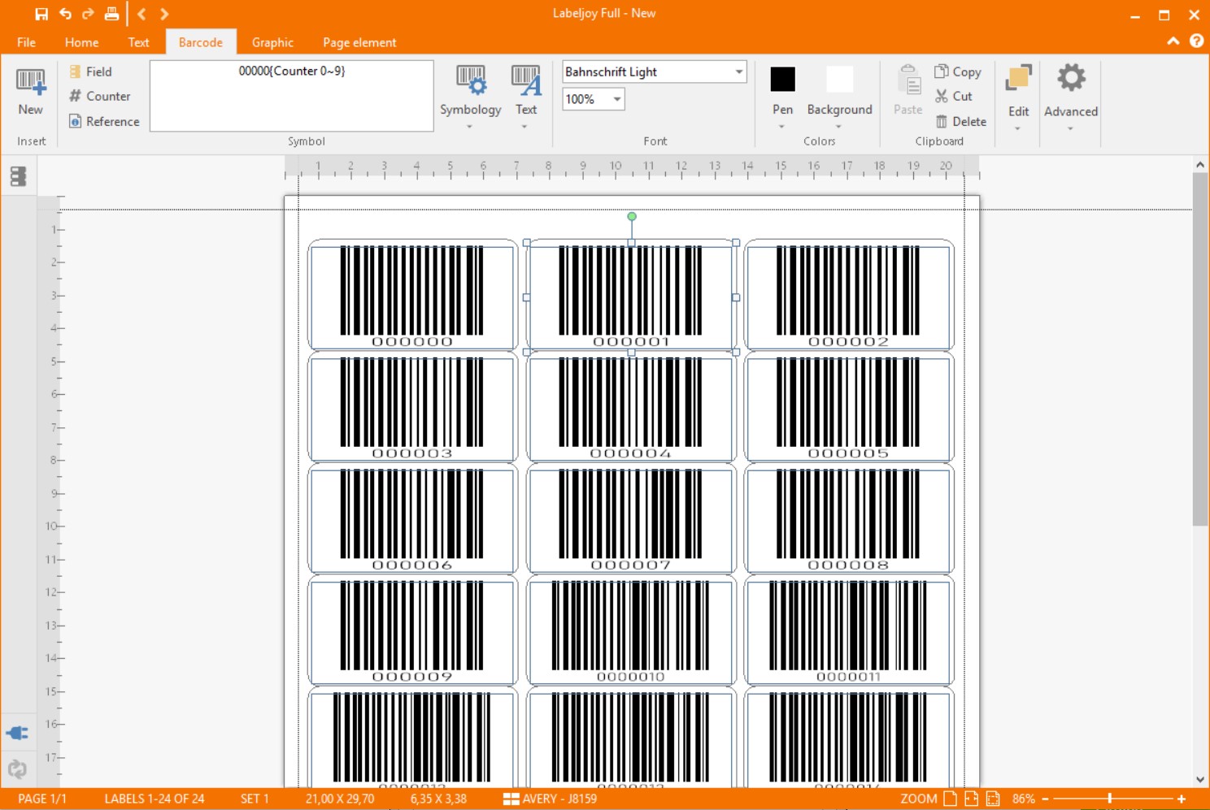The width and height of the screenshot is (1210, 810).
Task: Save the label file from quick access
Action: point(41,14)
